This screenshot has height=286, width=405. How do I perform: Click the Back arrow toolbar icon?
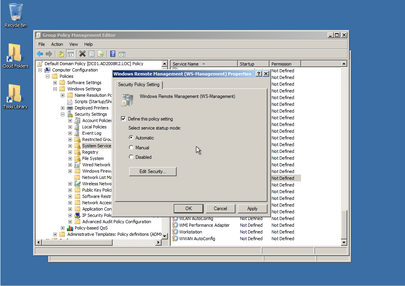coord(40,54)
